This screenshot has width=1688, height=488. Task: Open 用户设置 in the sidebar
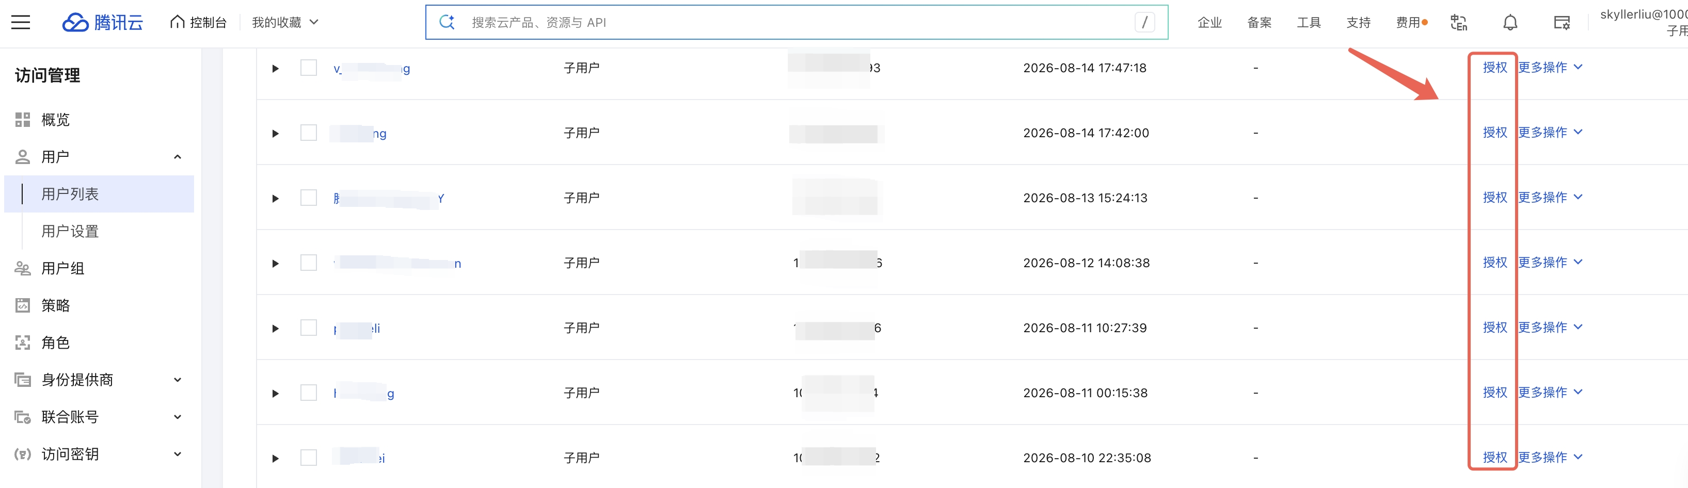pyautogui.click(x=70, y=231)
